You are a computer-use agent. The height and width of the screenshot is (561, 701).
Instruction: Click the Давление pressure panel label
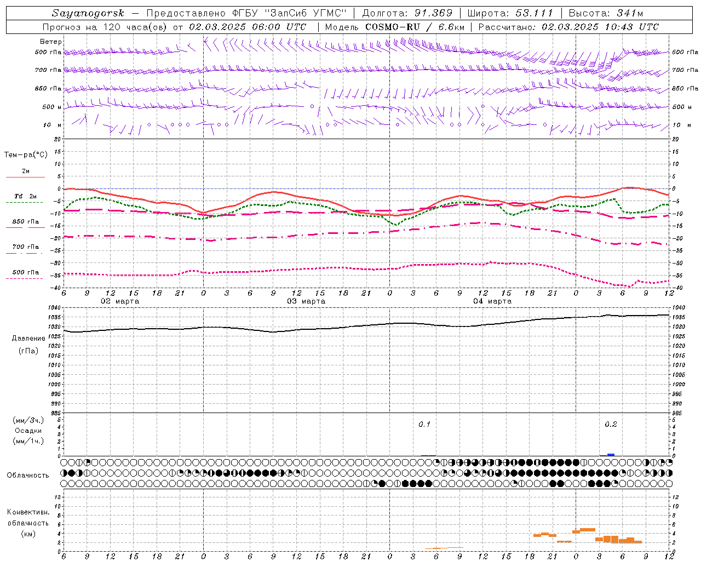coord(28,339)
